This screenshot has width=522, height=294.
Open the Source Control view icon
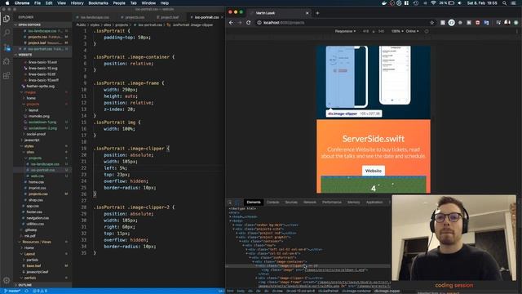pyautogui.click(x=7, y=47)
